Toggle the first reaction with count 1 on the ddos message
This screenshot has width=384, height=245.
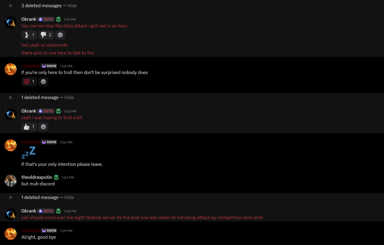29,35
